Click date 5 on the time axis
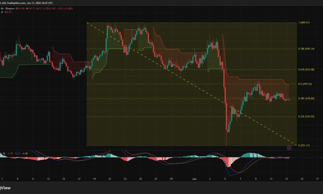 point(225,179)
